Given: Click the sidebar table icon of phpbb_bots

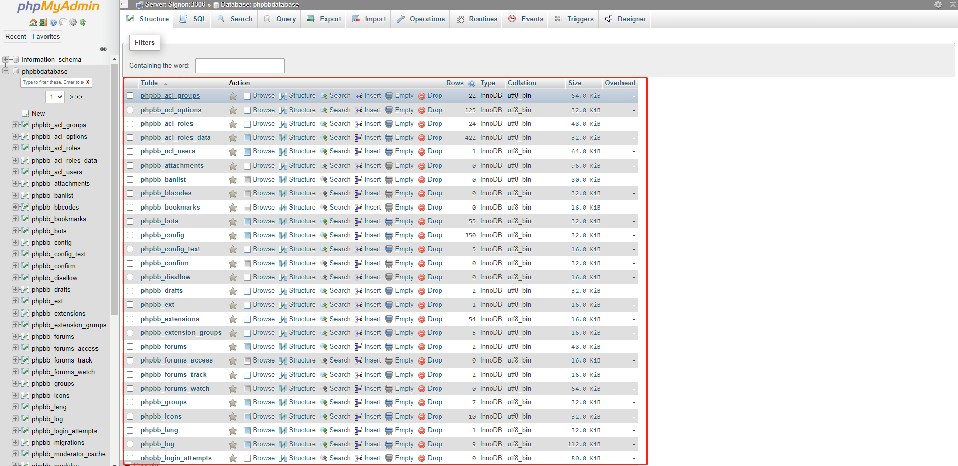Looking at the screenshot, I should [25, 231].
